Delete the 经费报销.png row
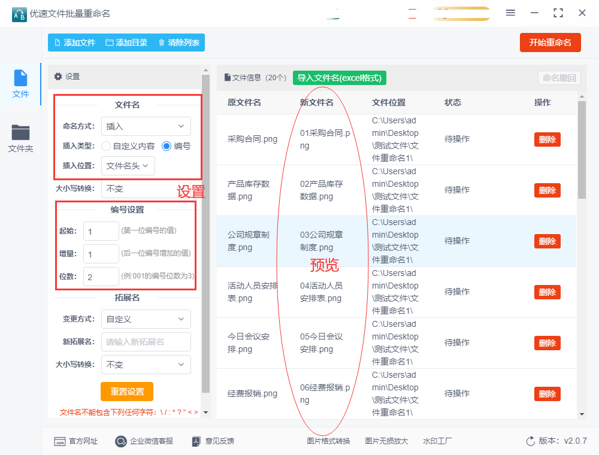The width and height of the screenshot is (599, 455). point(547,394)
